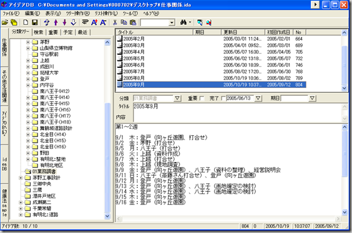Expand the 南八王子(H16) tree node

[x=28, y=110]
